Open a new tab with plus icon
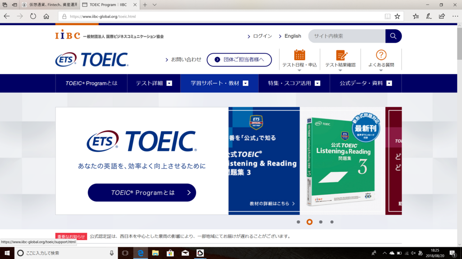The height and width of the screenshot is (259, 462). pos(145,4)
